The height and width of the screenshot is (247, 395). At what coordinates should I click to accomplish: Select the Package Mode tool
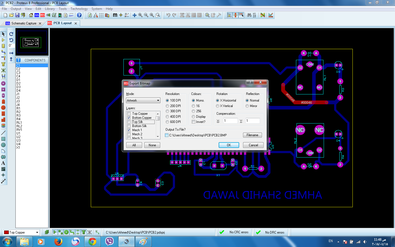point(3,46)
